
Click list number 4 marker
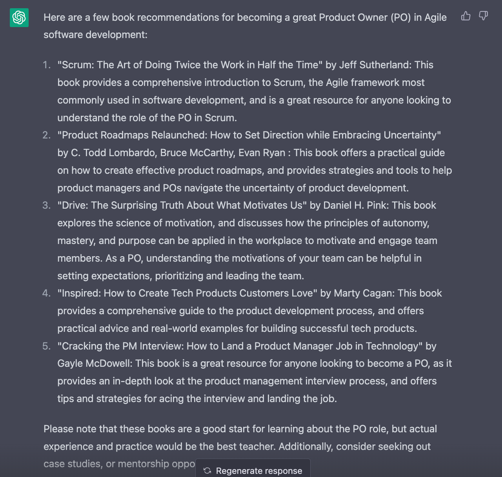tap(47, 293)
